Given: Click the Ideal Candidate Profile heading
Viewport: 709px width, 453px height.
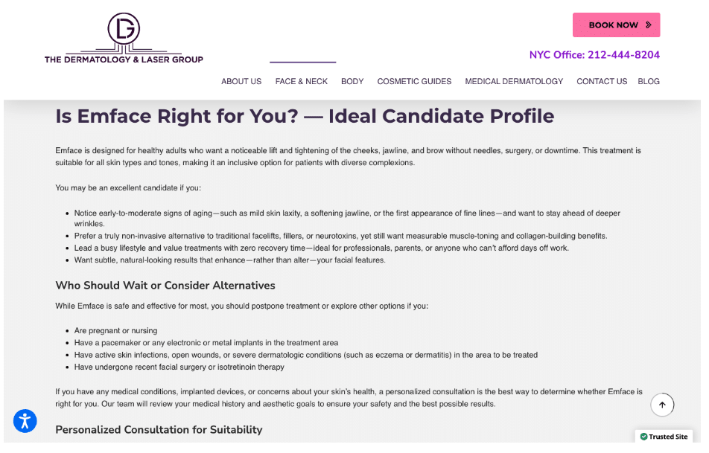Looking at the screenshot, I should pyautogui.click(x=305, y=117).
